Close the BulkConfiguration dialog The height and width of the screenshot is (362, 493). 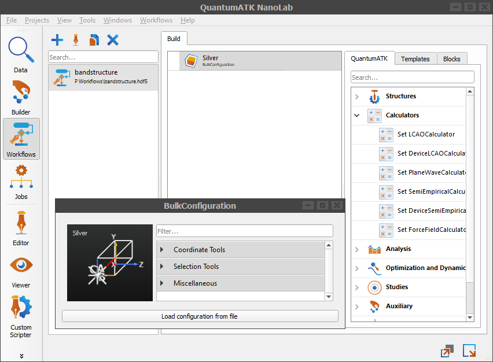(x=337, y=205)
